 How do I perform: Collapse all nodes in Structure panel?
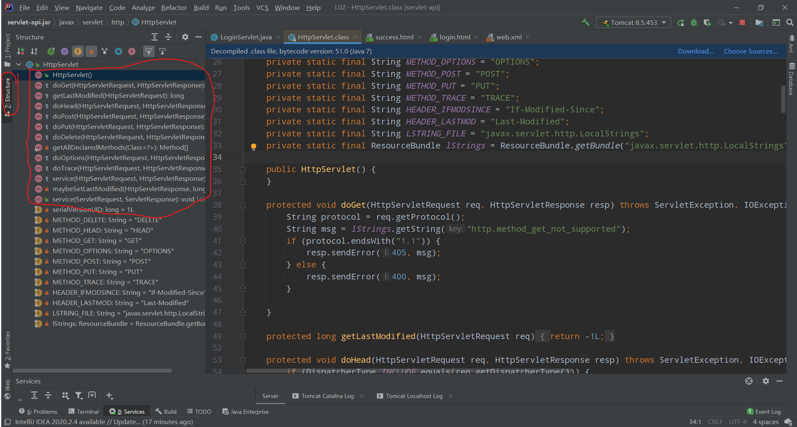(x=168, y=37)
